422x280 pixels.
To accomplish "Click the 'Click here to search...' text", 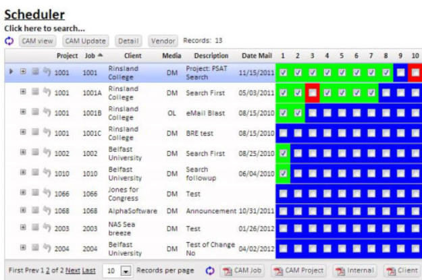I will tap(45, 28).
